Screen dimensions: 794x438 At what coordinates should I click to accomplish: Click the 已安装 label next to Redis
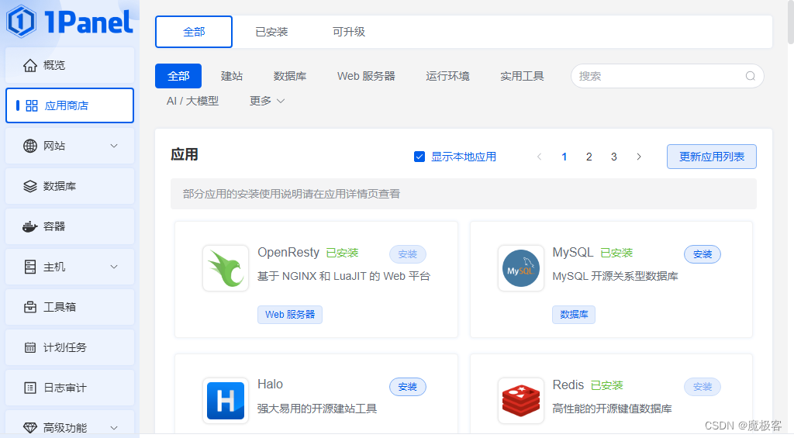point(606,385)
